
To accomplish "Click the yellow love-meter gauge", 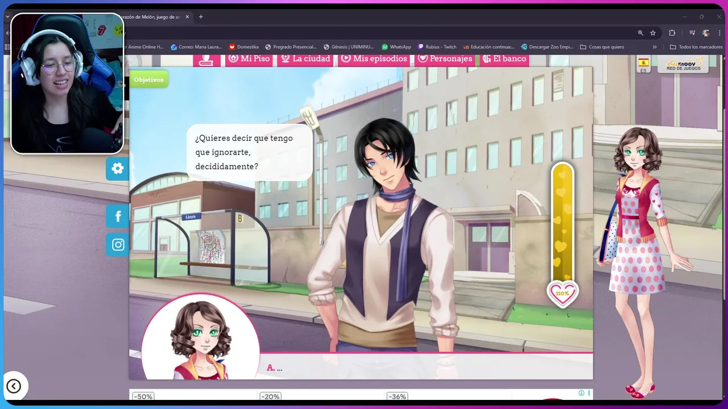I will click(562, 223).
